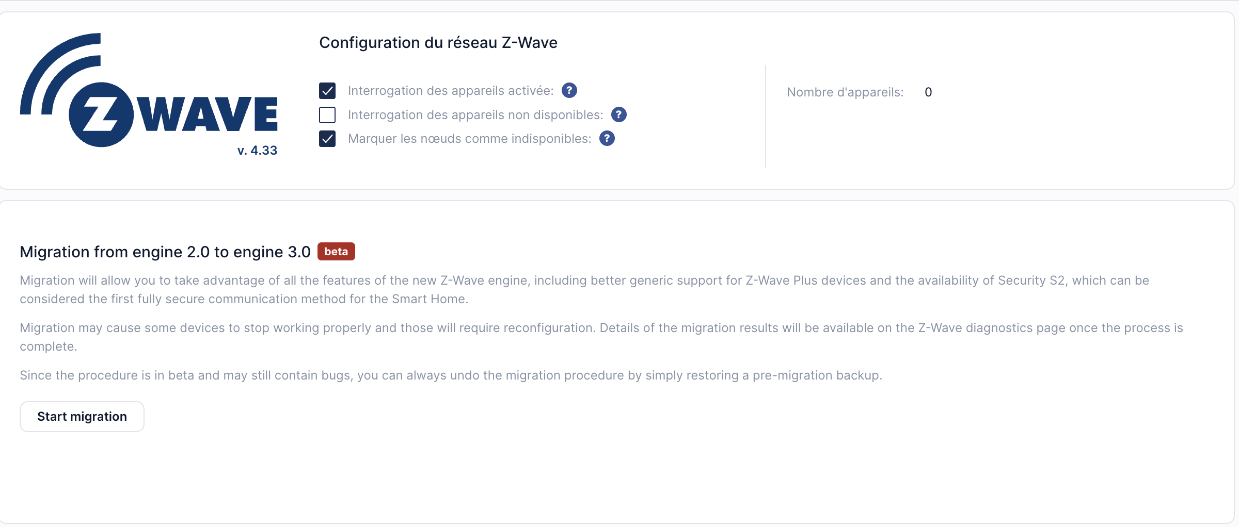The image size is (1239, 527).
Task: Click the Interrogation des appareils non disponibles label
Action: coord(475,115)
